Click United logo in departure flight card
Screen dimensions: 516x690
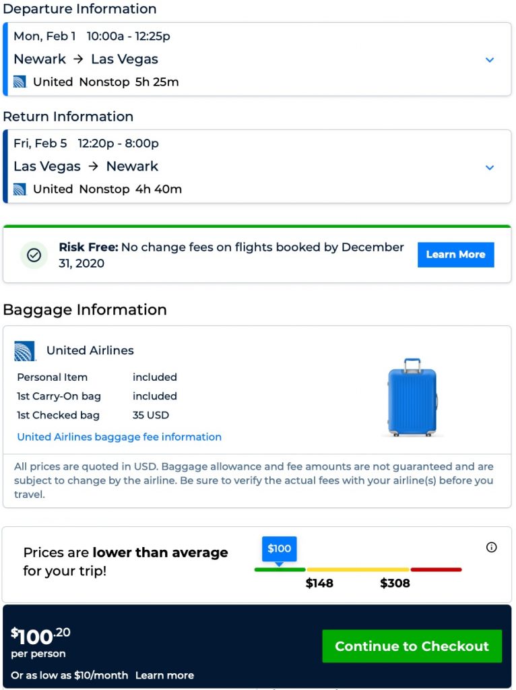point(20,82)
